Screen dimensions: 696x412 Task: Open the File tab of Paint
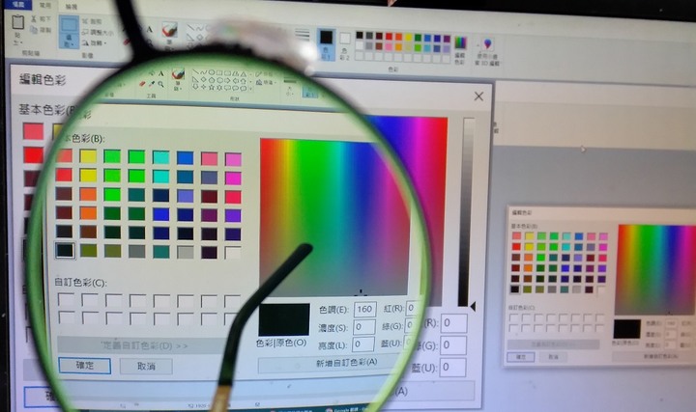[18, 5]
